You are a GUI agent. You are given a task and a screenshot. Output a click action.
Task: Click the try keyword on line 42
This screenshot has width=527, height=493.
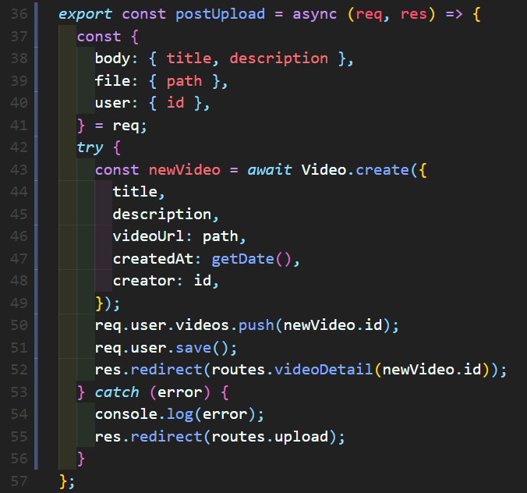90,147
